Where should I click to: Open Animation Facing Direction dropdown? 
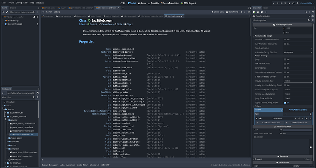298,52
